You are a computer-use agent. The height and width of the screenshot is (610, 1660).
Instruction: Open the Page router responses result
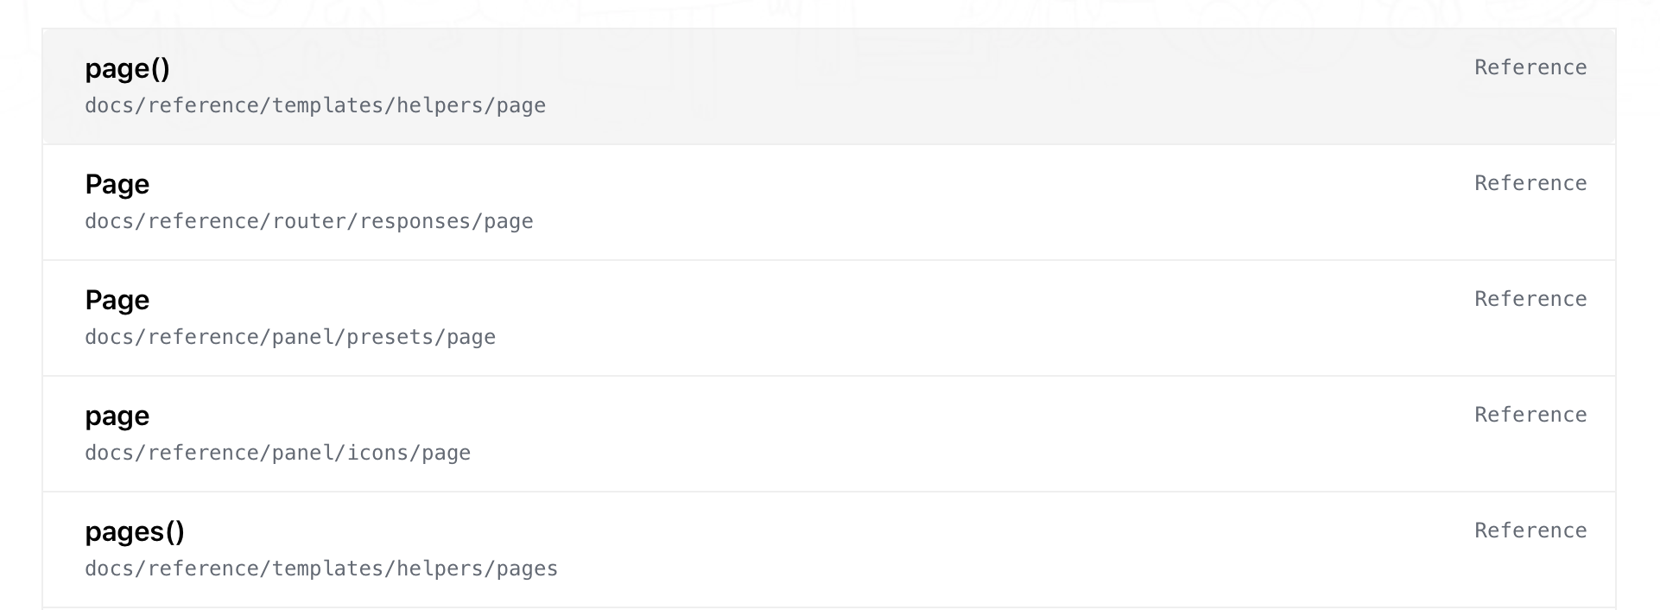[x=117, y=184]
